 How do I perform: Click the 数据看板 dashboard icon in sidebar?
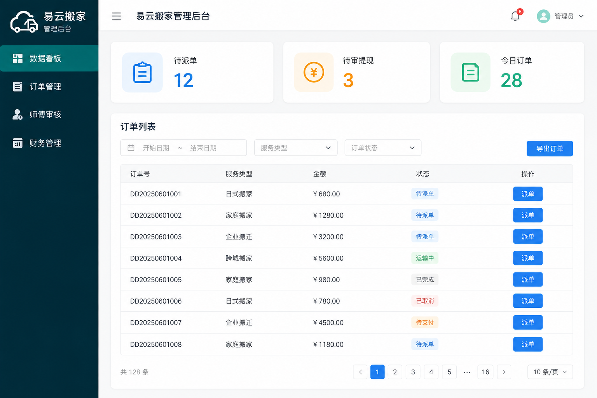[x=18, y=58]
